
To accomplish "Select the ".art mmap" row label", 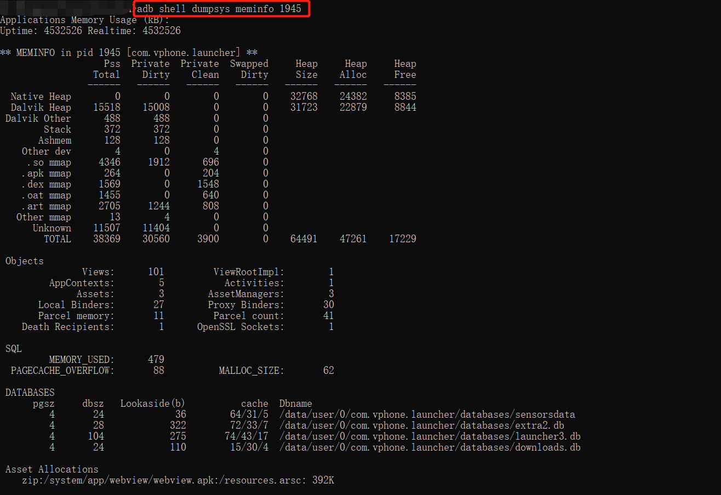I will point(47,206).
